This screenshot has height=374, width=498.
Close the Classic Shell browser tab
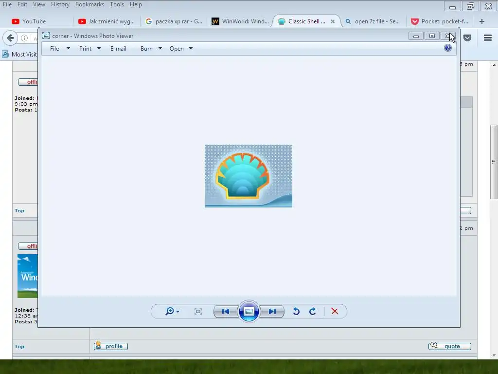pos(333,21)
